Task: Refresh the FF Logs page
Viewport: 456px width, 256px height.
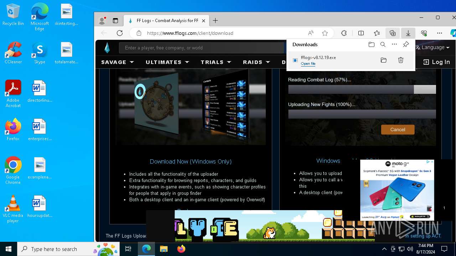Action: point(120,33)
